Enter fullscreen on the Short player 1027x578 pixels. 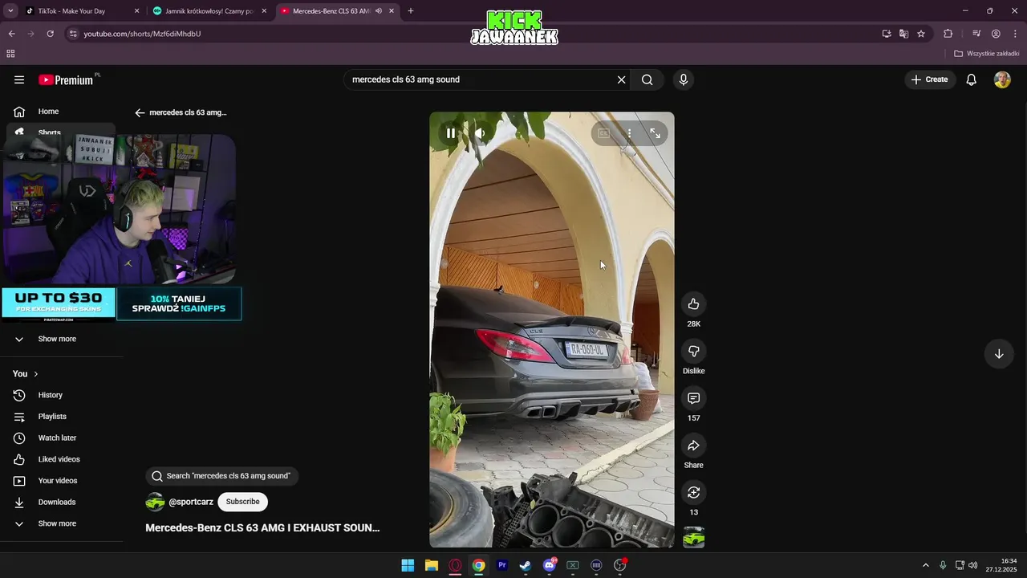click(x=655, y=133)
